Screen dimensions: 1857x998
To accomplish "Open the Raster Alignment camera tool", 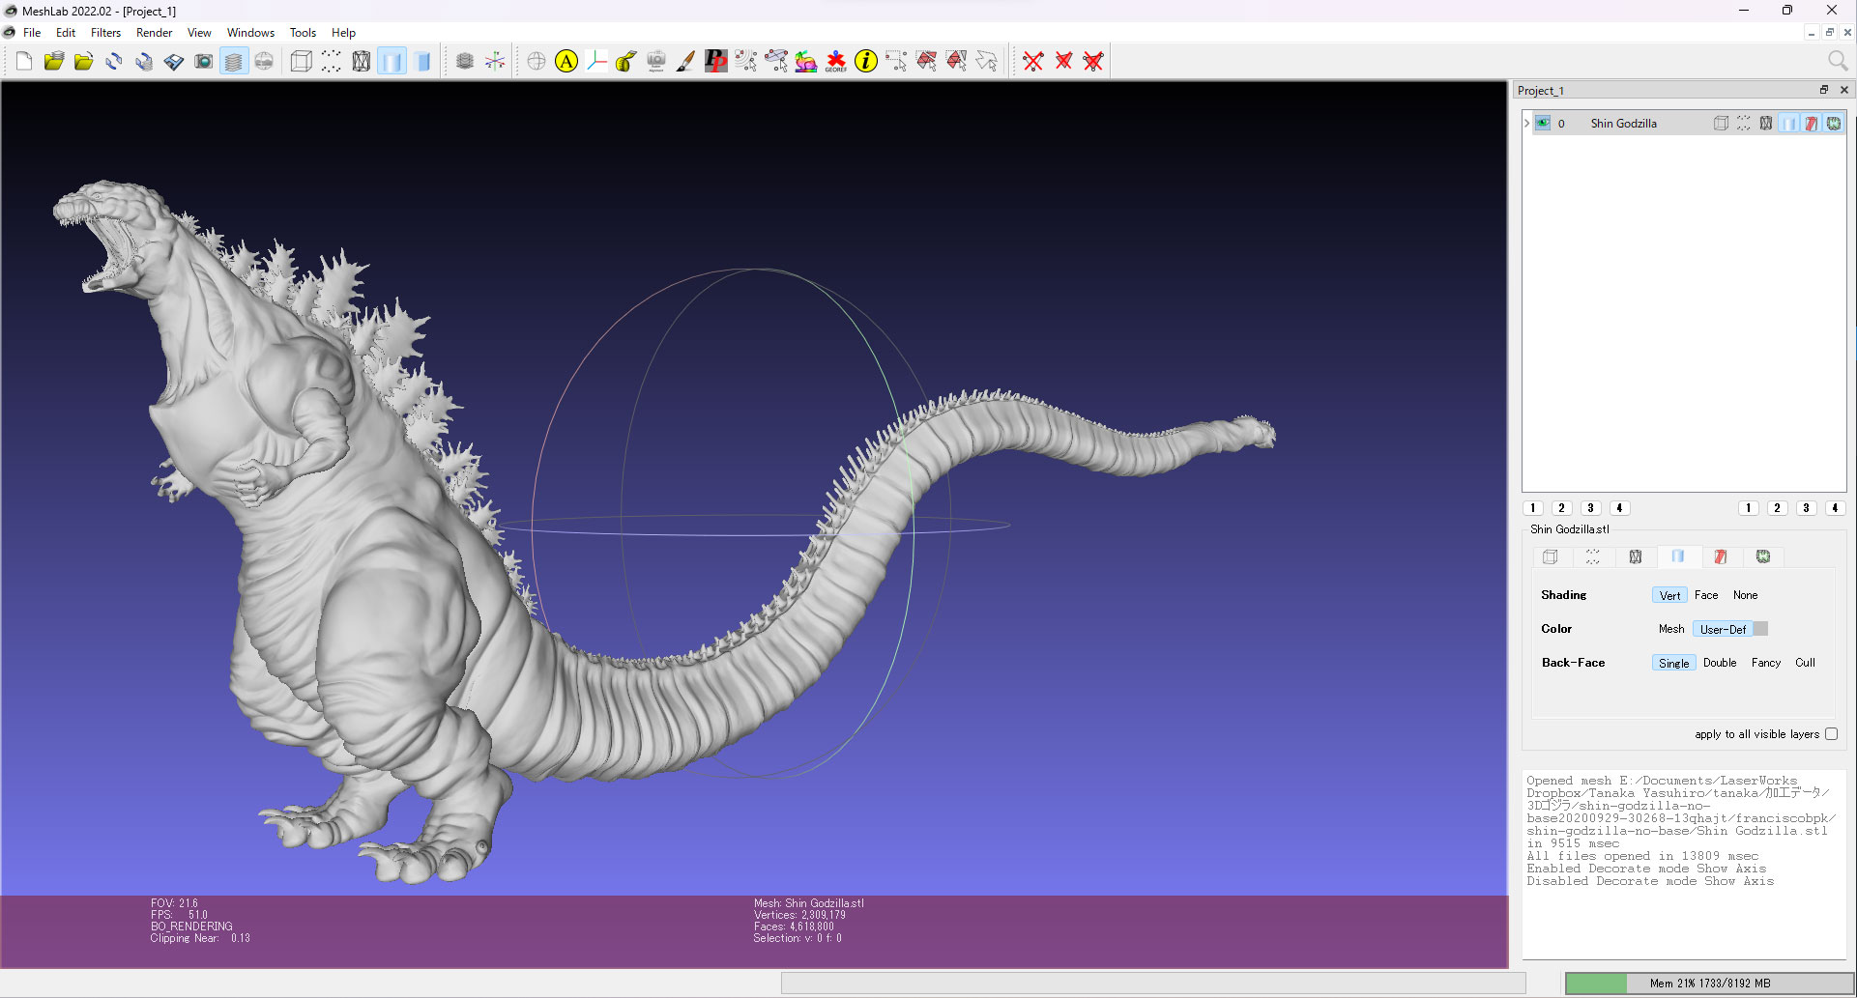I will 656,62.
